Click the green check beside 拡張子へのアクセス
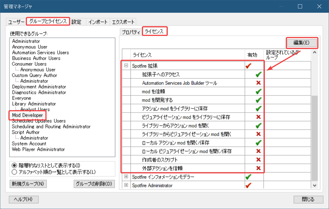Image resolution: width=329 pixels, height=209 pixels. (x=259, y=75)
